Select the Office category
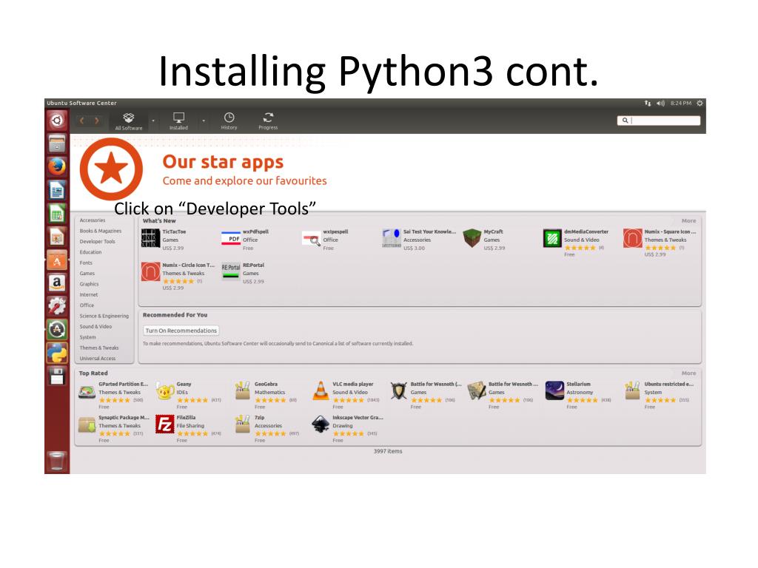Image resolution: width=758 pixels, height=568 pixels. coord(87,305)
